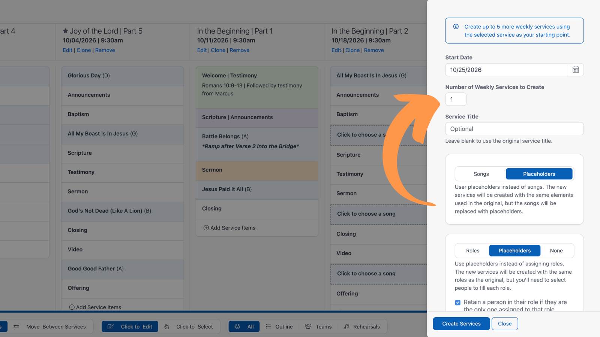Click the hand pointer icon for Click to Select
This screenshot has width=600, height=337.
pos(167,327)
